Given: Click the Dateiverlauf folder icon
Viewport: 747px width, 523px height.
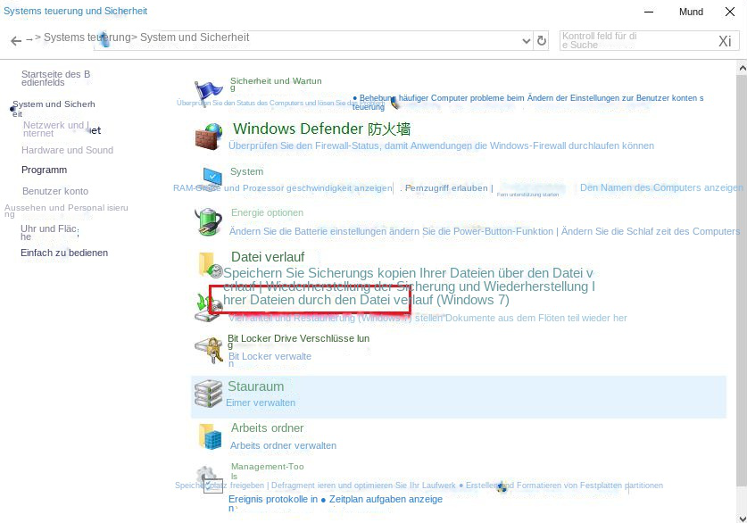Looking at the screenshot, I should click(x=210, y=264).
